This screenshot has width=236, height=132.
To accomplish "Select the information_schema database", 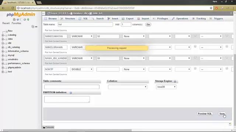I will pyautogui.click(x=18, y=51).
